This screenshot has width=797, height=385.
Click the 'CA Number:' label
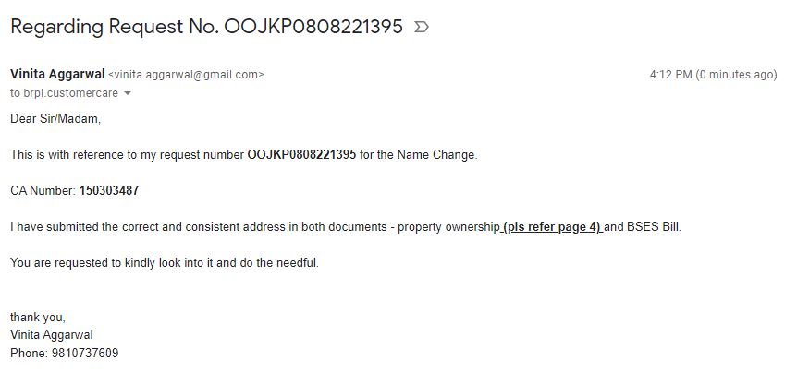click(x=43, y=191)
